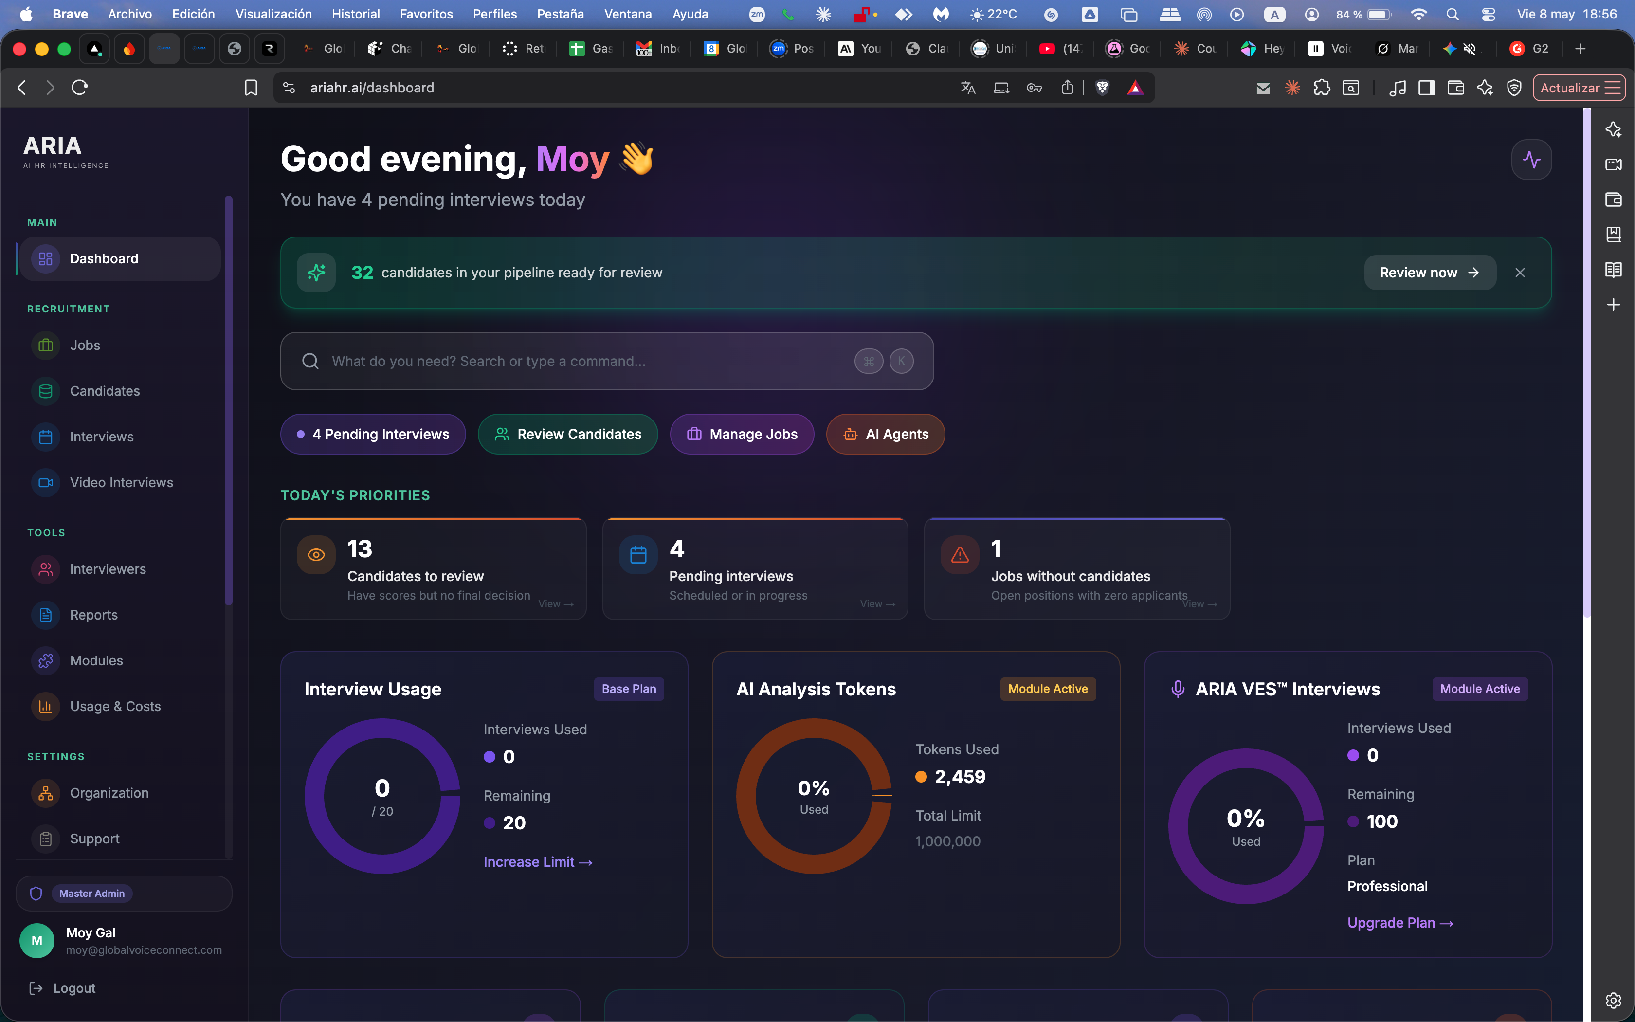The image size is (1635, 1022).
Task: Click the reading list icon in right sidebar
Action: (x=1614, y=271)
